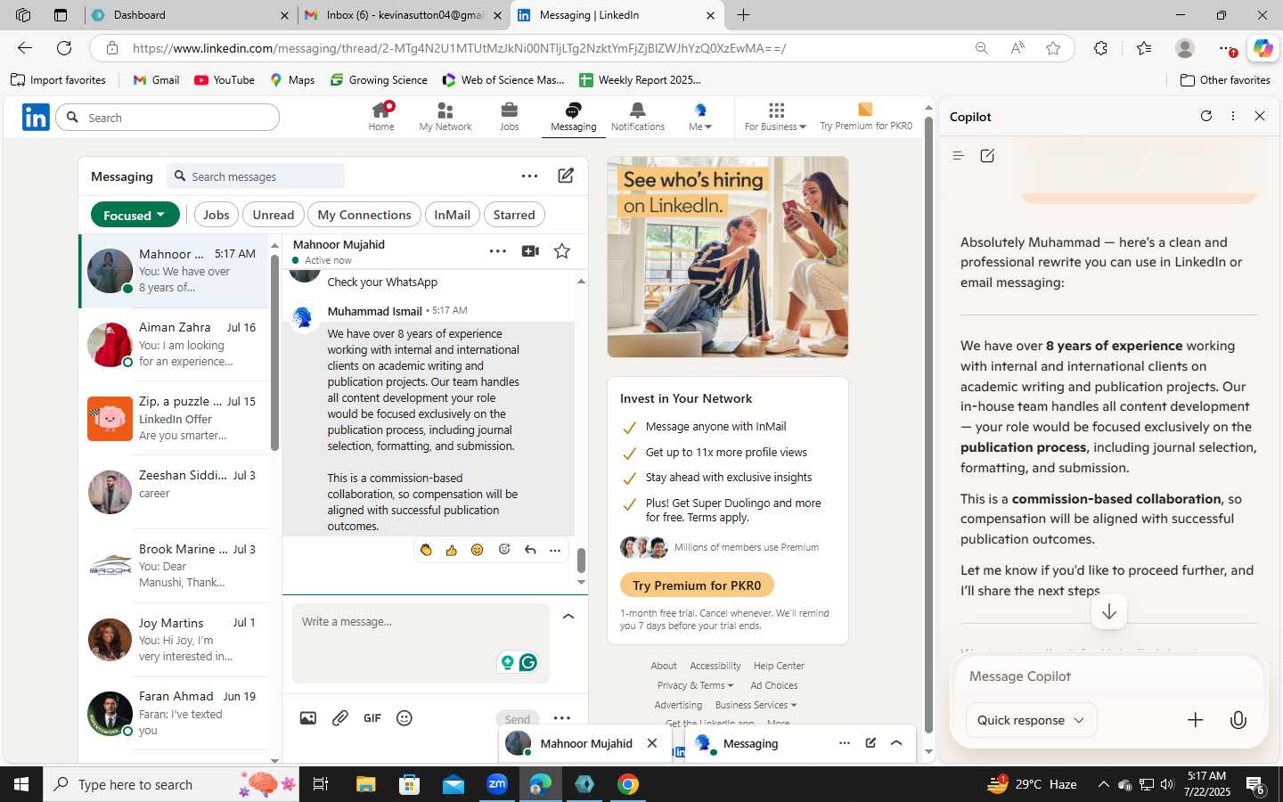Click the Search messages field
The image size is (1283, 802).
[x=256, y=176]
